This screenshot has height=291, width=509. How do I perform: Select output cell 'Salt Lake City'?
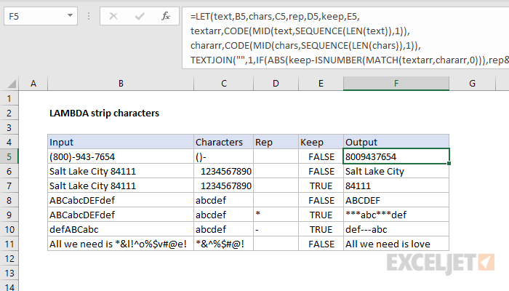[396, 171]
